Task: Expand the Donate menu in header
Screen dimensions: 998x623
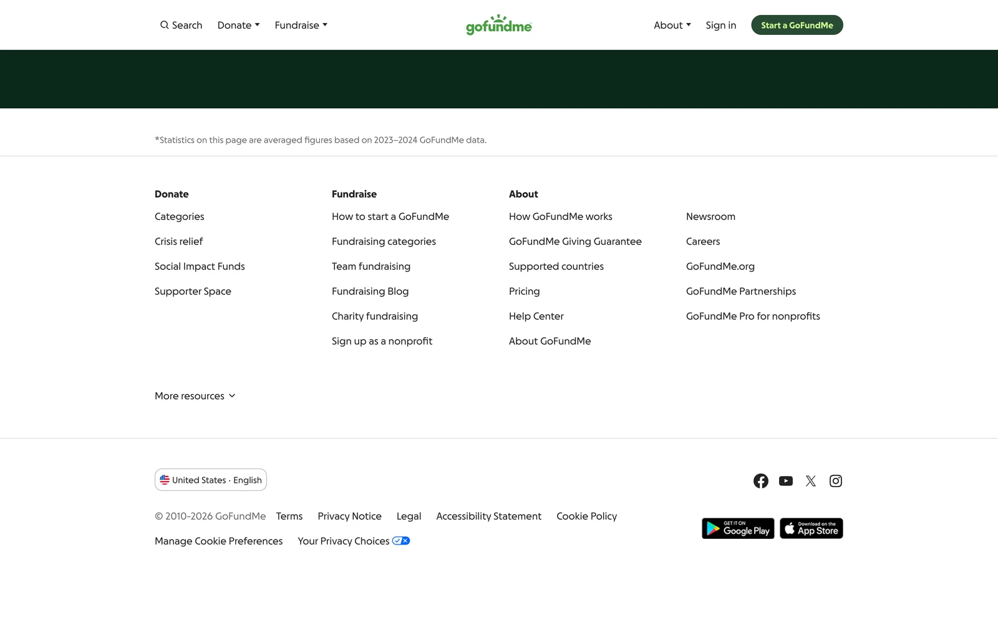Action: pyautogui.click(x=239, y=25)
